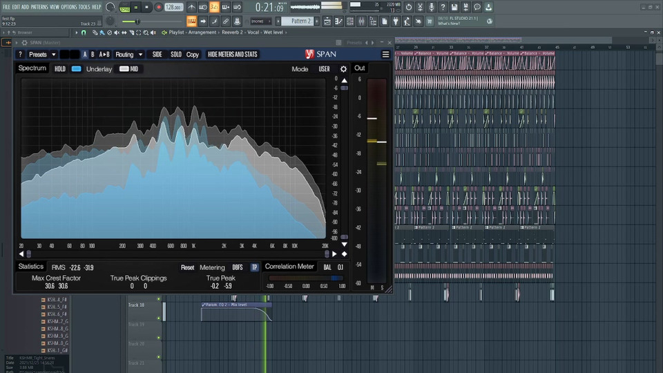The width and height of the screenshot is (663, 373).
Task: Toggle the highlighted countdown before recording icon
Action: (214, 7)
